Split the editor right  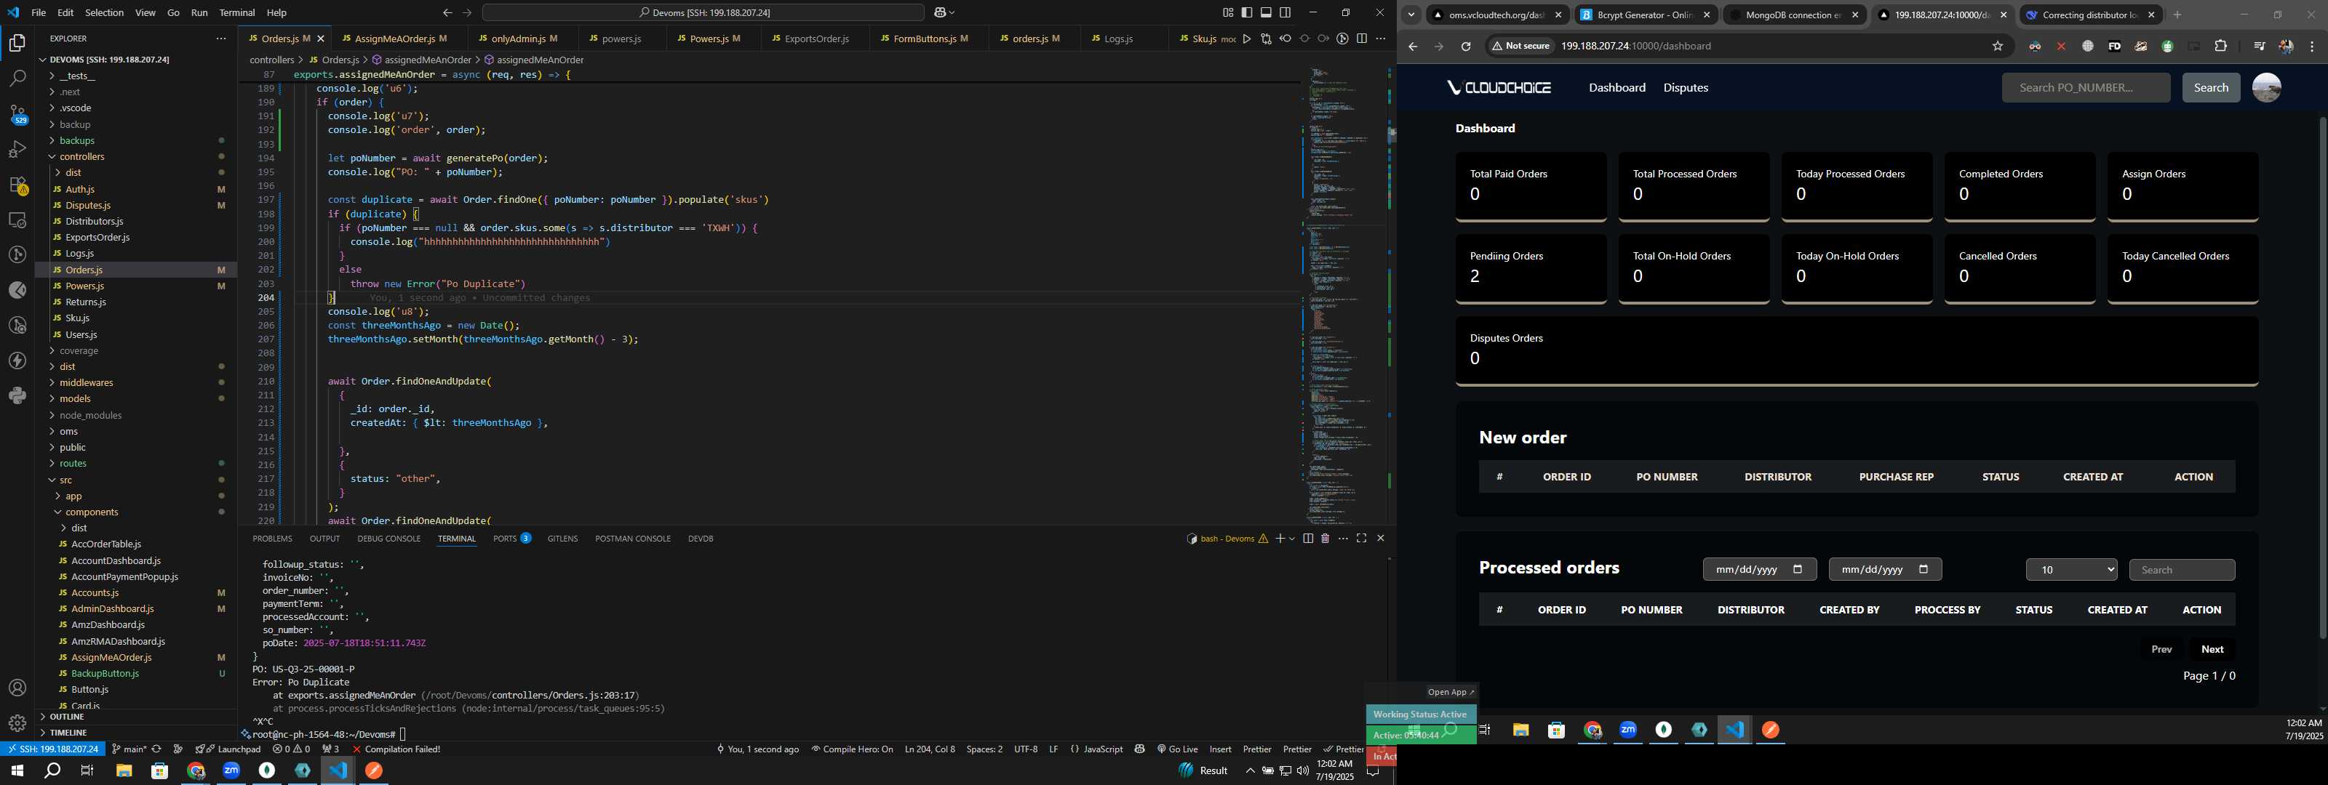click(x=1361, y=39)
